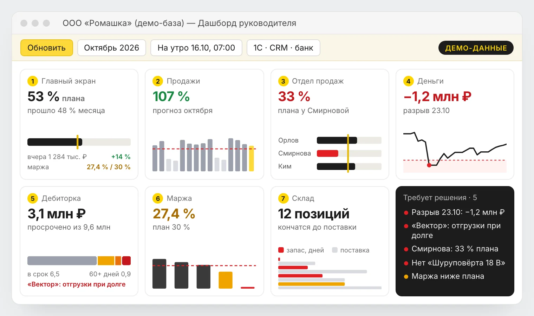Click the «вчера 1 284 тыс. ₽» line
The image size is (534, 316).
point(57,157)
